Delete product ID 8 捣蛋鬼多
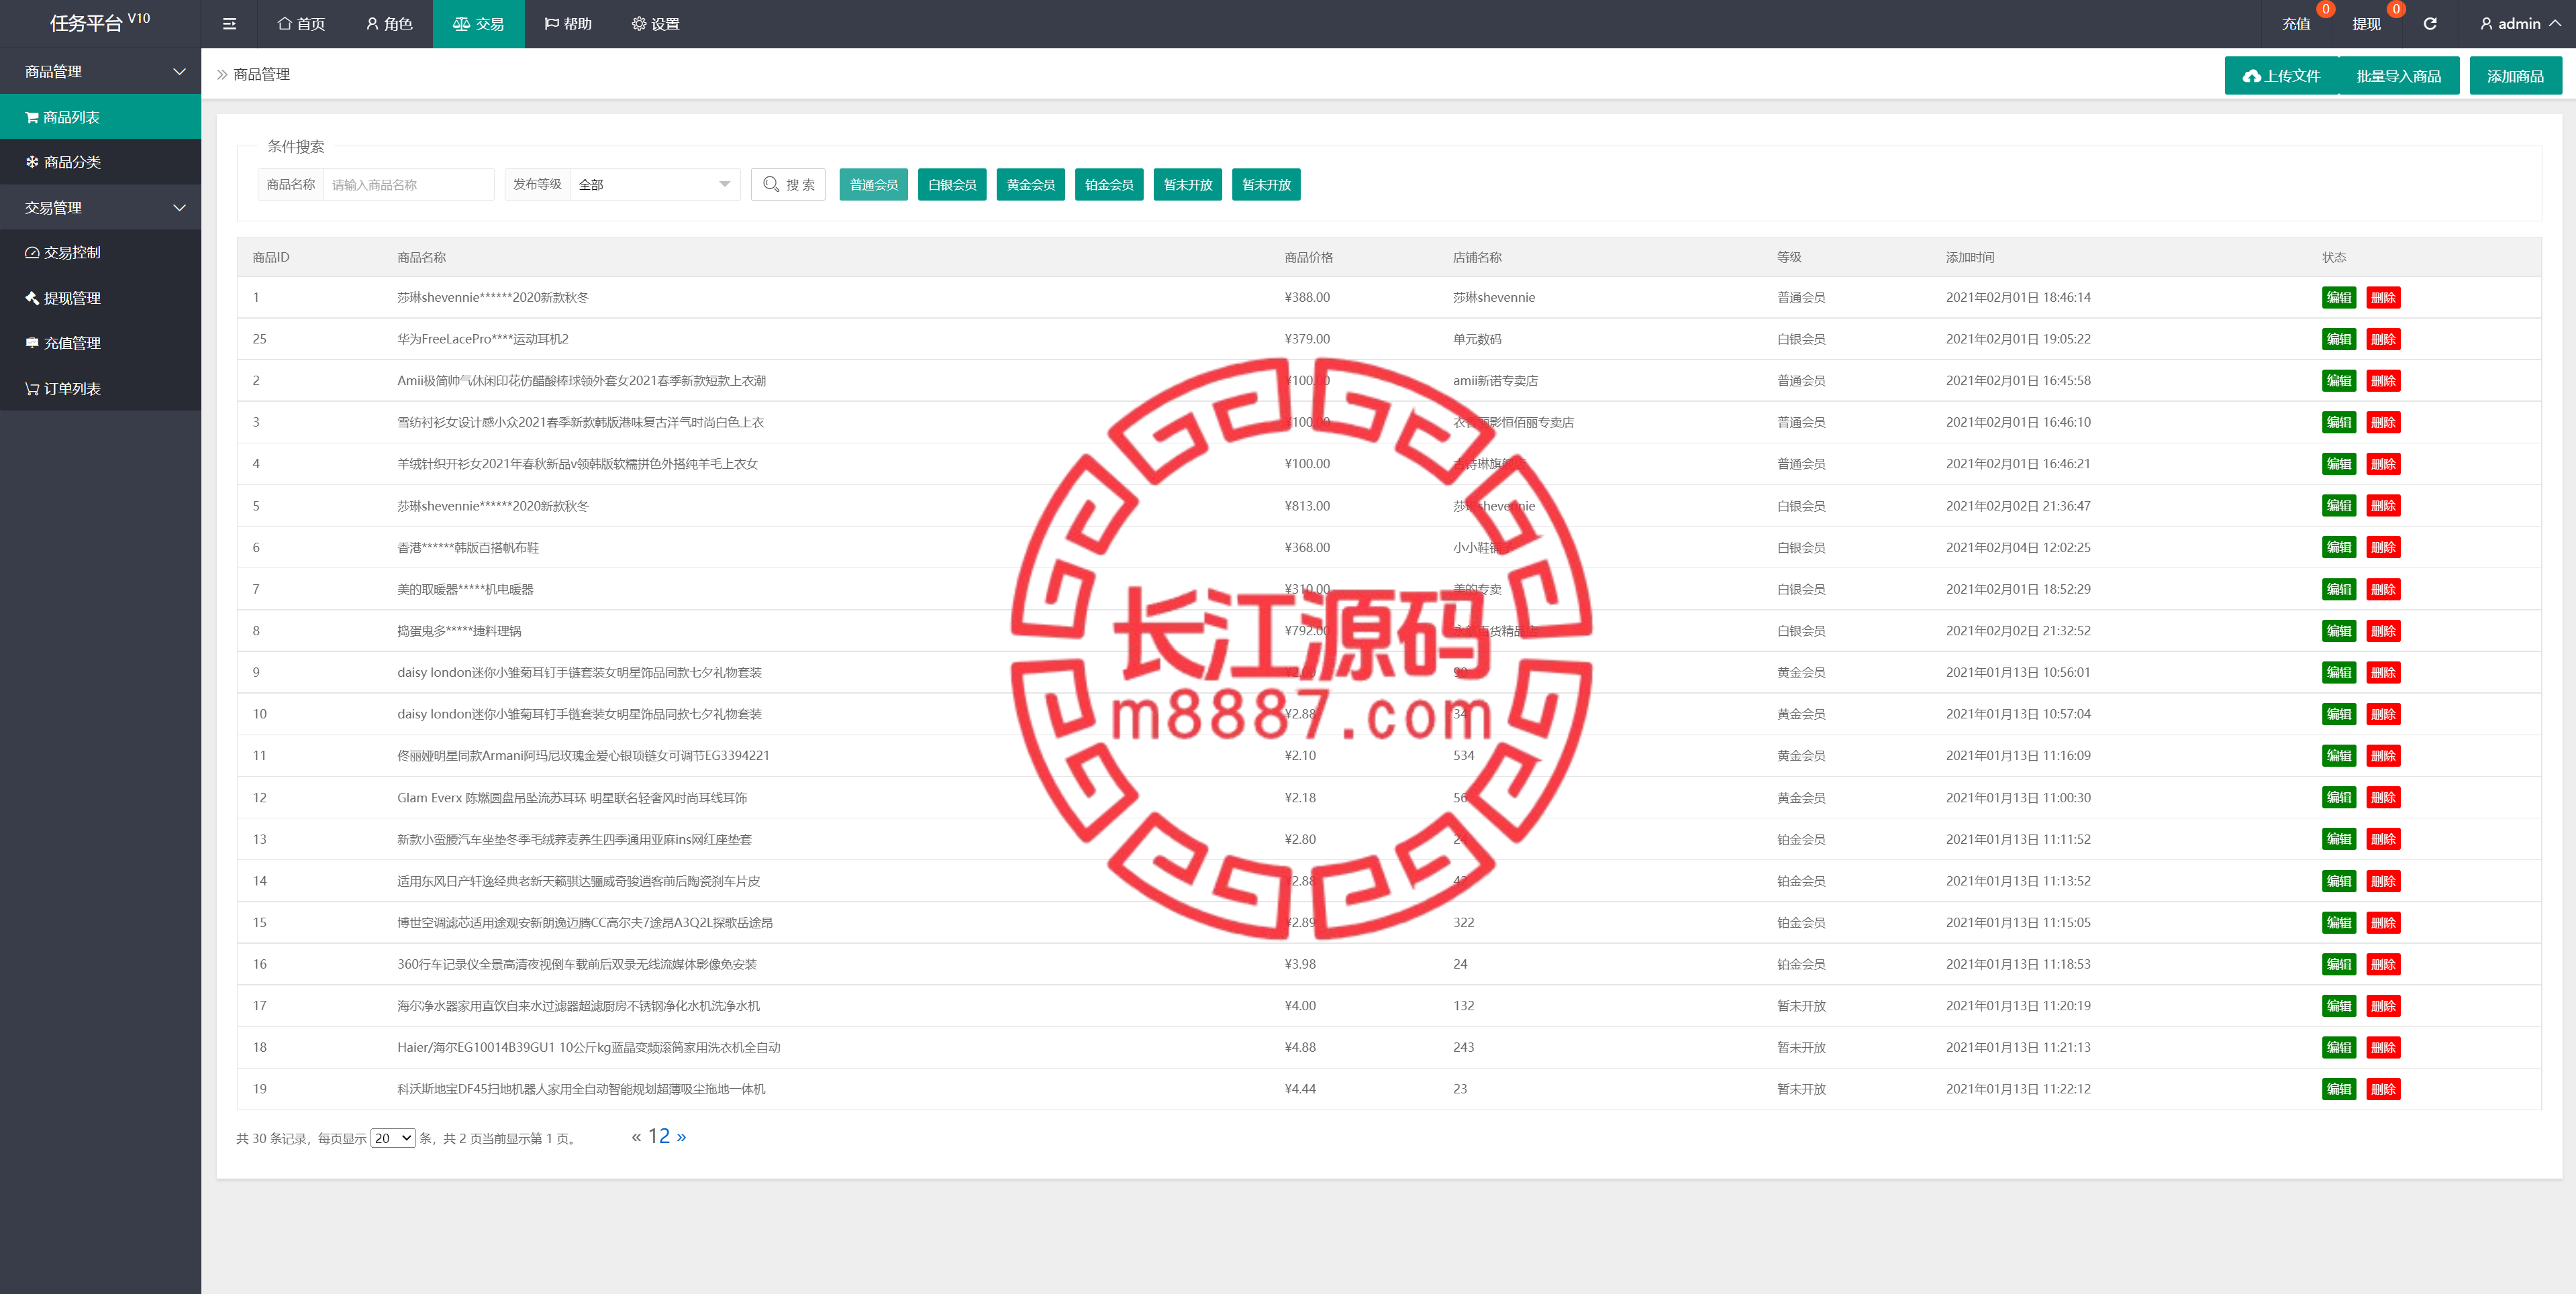The image size is (2576, 1294). click(x=2383, y=631)
